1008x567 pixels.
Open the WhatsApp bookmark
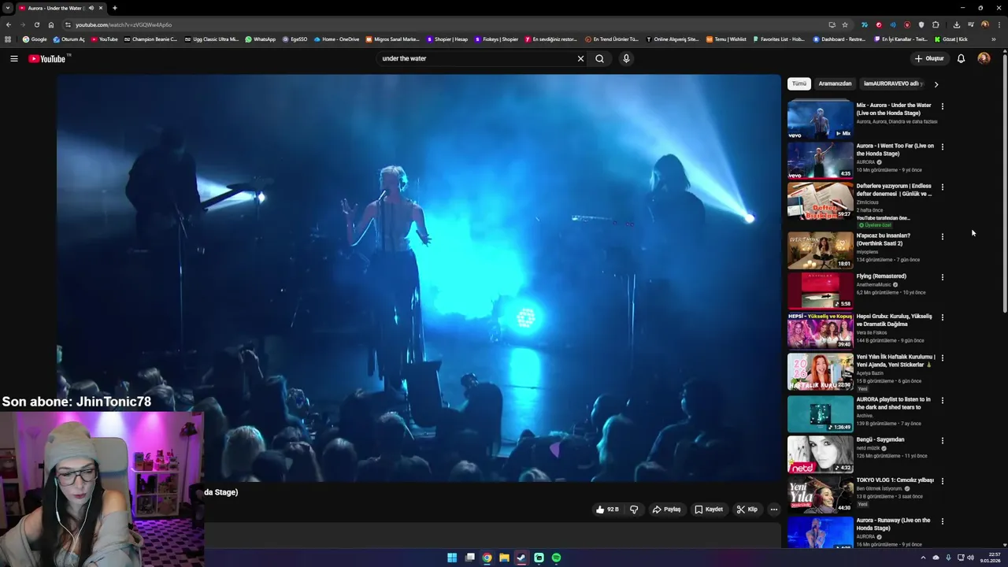point(260,39)
